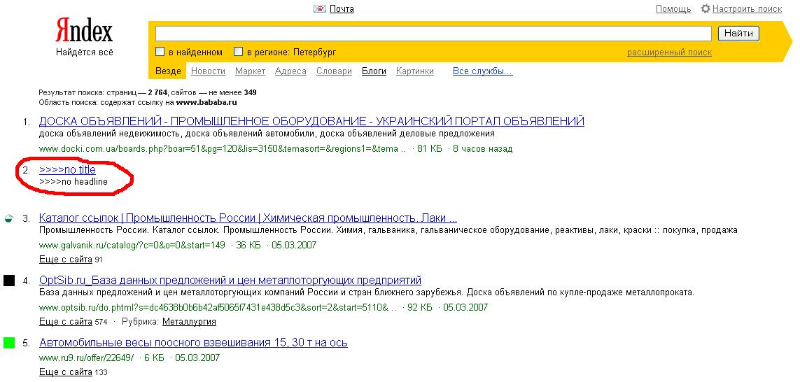
Task: Switch to the Новости tab
Action: pyautogui.click(x=208, y=71)
